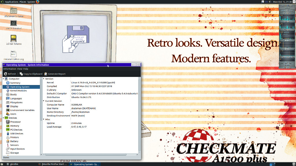The height and width of the screenshot is (166, 296).
Task: Open the Users people icon
Action: pos(8,114)
